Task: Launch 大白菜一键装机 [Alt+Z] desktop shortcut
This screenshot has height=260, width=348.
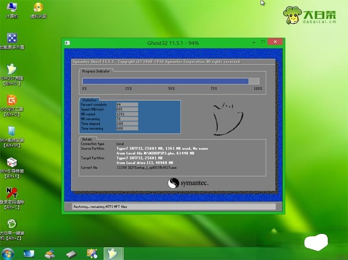Action: coord(12,230)
